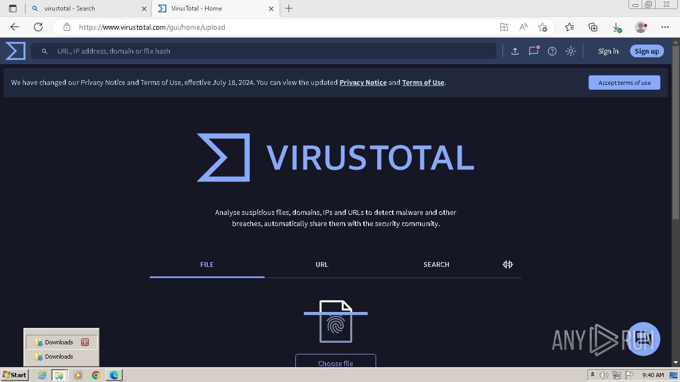The width and height of the screenshot is (680, 382).
Task: Click the volume speaker tray icon
Action: [x=604, y=375]
